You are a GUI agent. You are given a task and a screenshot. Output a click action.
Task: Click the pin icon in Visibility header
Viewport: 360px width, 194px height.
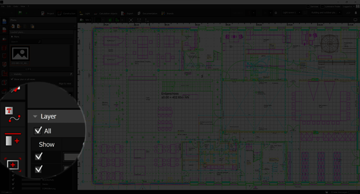click(71, 74)
